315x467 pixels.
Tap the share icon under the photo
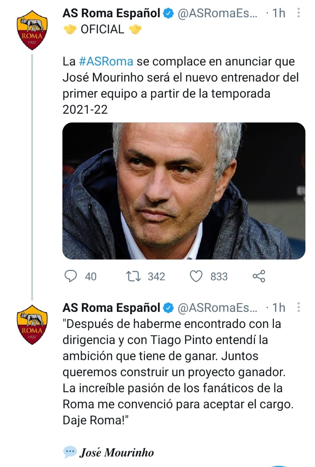(x=259, y=276)
